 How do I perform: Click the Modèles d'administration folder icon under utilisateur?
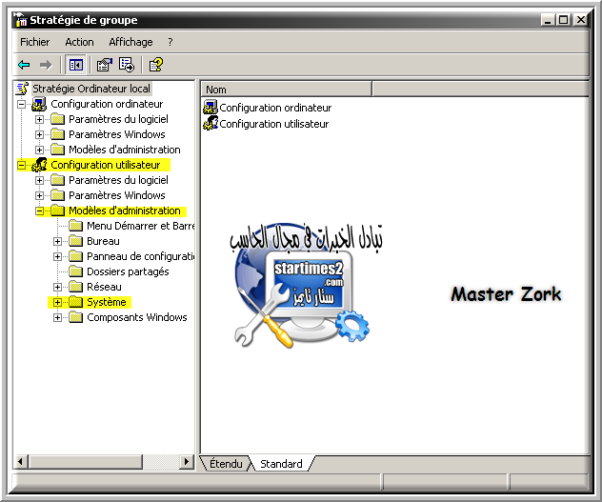[57, 211]
